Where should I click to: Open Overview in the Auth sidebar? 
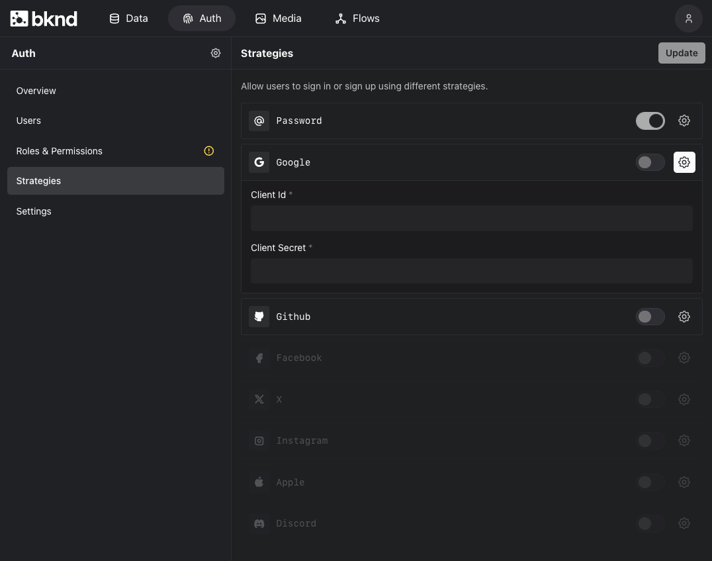116,91
